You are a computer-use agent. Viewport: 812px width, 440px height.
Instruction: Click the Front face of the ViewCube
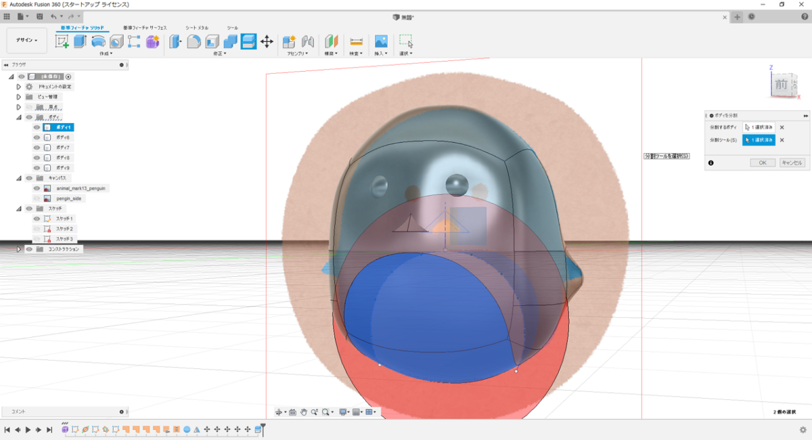(x=781, y=85)
